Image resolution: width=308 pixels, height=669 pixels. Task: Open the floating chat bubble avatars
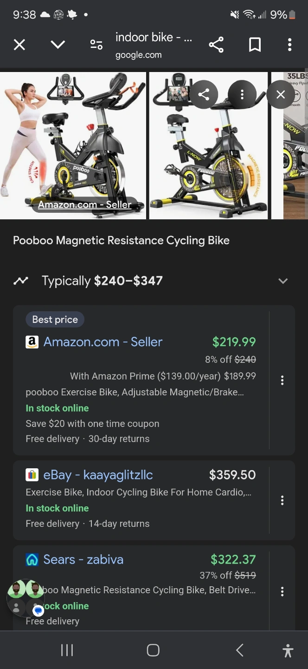click(x=26, y=597)
